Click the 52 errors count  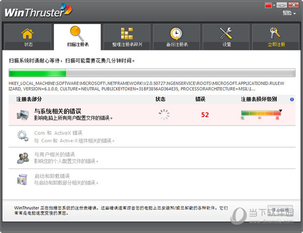tap(205, 114)
